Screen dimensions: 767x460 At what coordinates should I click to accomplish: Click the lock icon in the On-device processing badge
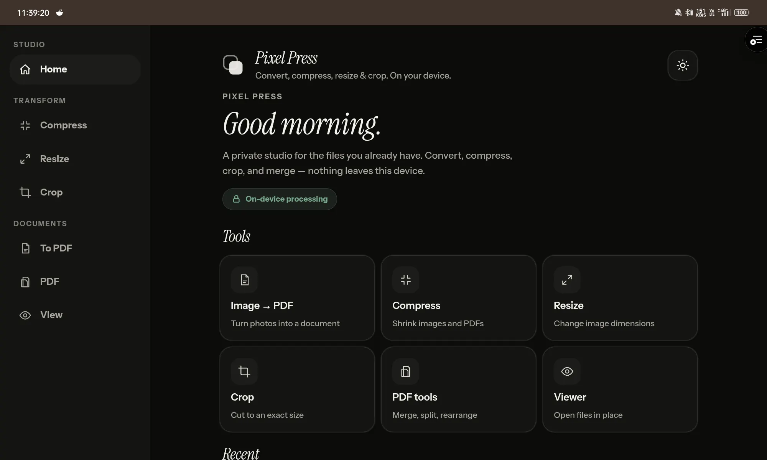236,199
